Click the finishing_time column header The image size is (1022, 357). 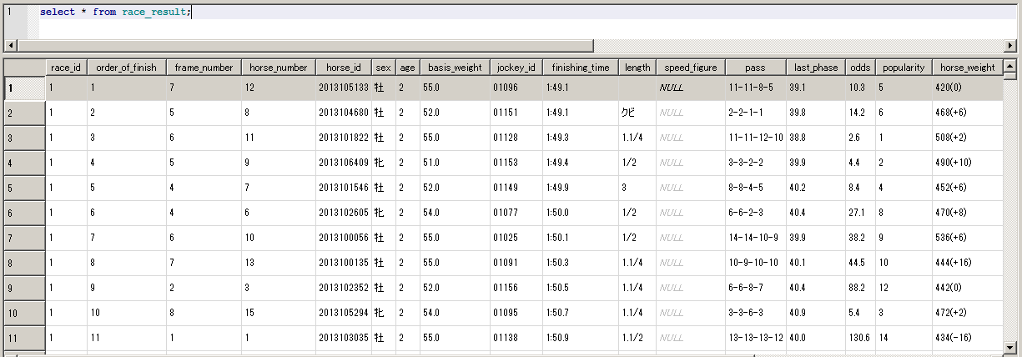pos(581,68)
